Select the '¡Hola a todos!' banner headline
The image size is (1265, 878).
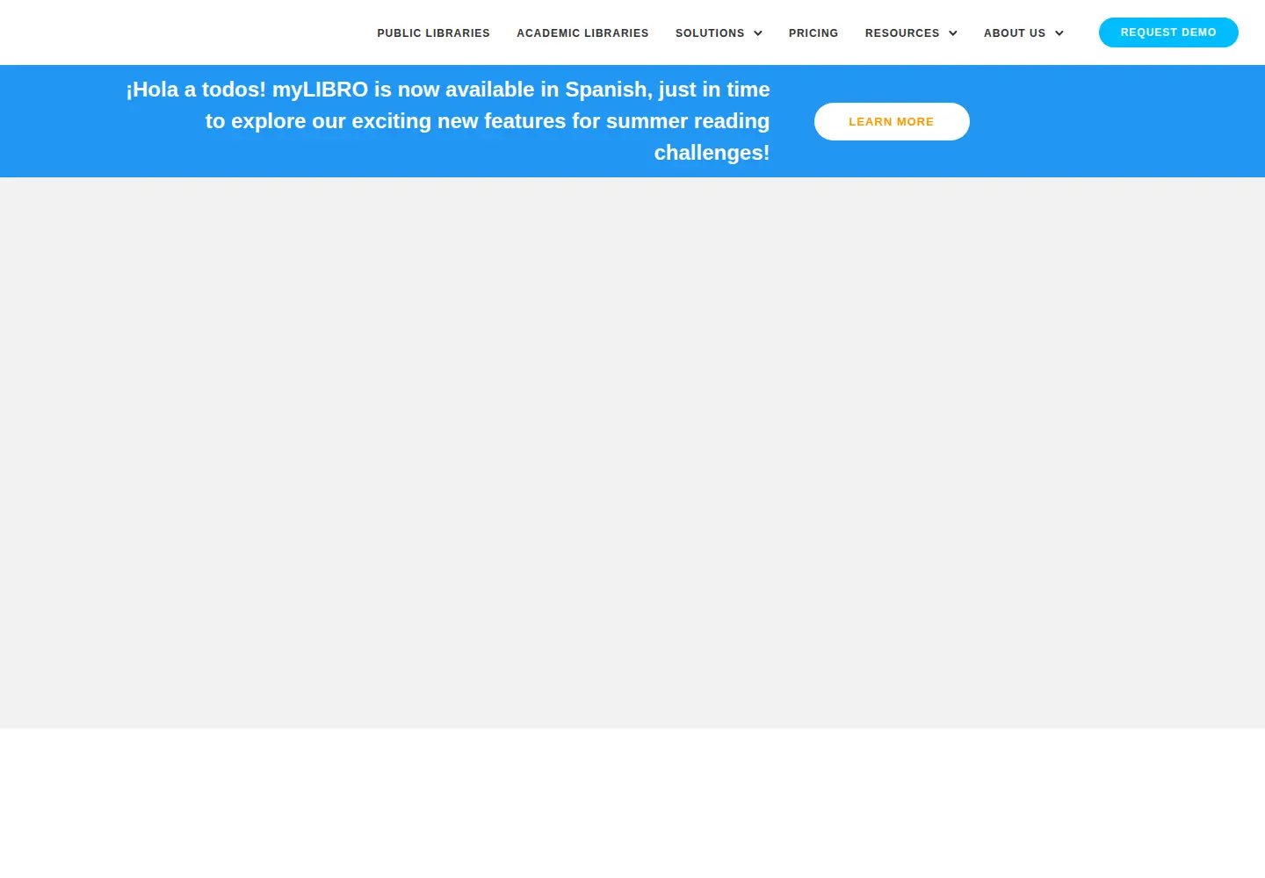(448, 121)
